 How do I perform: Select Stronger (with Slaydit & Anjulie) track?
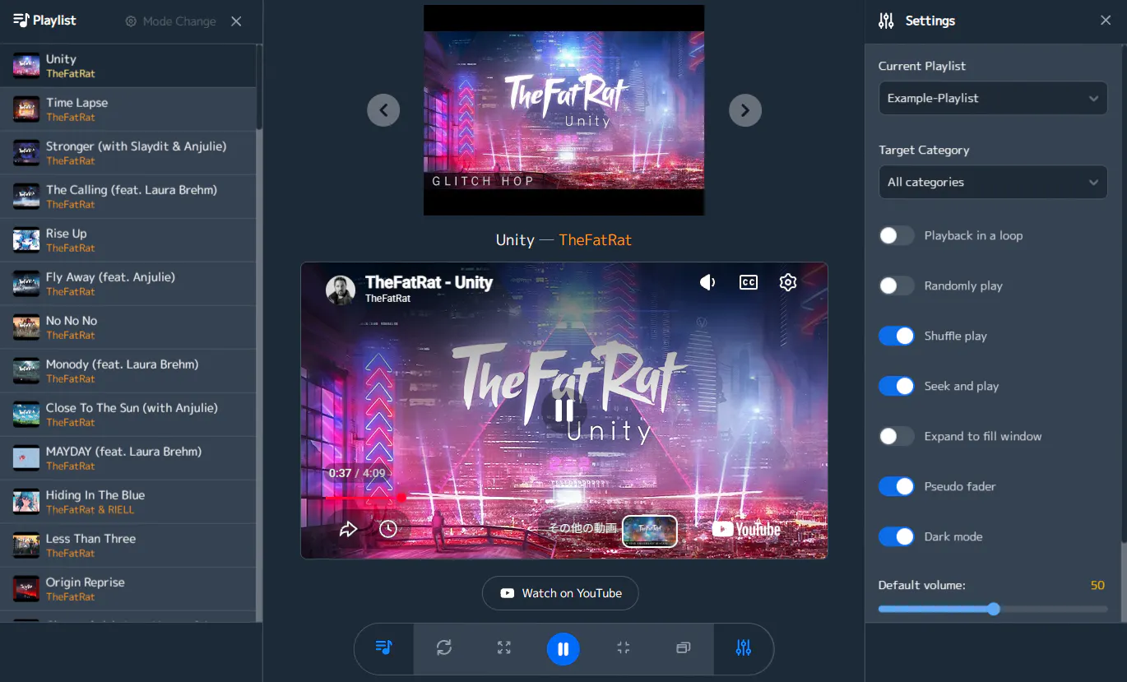(x=128, y=153)
